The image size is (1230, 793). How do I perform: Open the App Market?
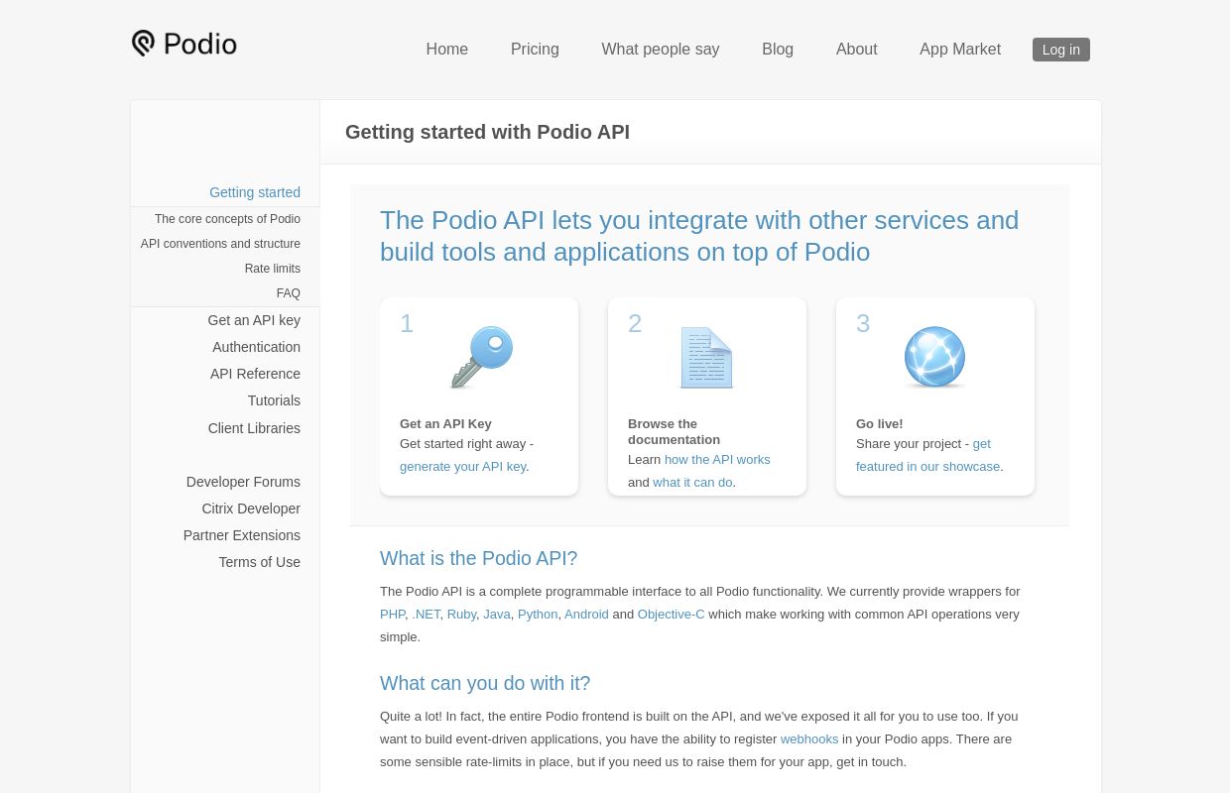click(960, 50)
